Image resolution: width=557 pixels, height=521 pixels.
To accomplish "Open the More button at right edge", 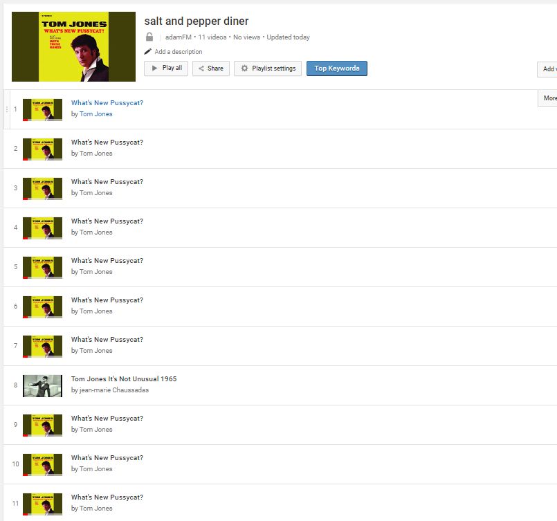I will coord(549,98).
